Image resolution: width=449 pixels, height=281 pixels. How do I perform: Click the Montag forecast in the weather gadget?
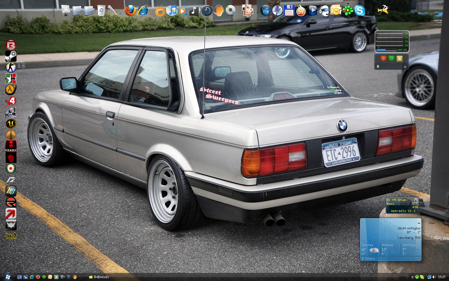coord(390,249)
